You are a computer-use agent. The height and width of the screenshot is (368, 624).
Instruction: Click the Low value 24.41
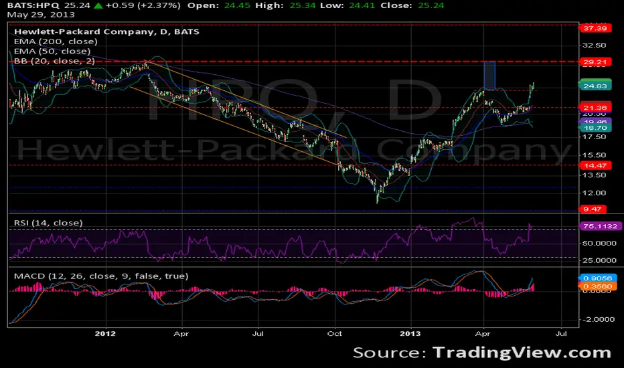coord(362,5)
